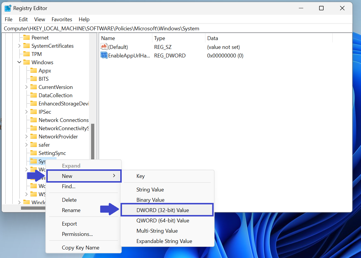This screenshot has width=361, height=258.
Task: Click the (Default) string value icon
Action: coord(104,47)
